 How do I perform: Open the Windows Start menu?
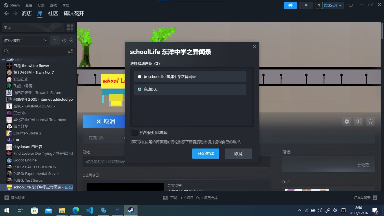pos(6,210)
